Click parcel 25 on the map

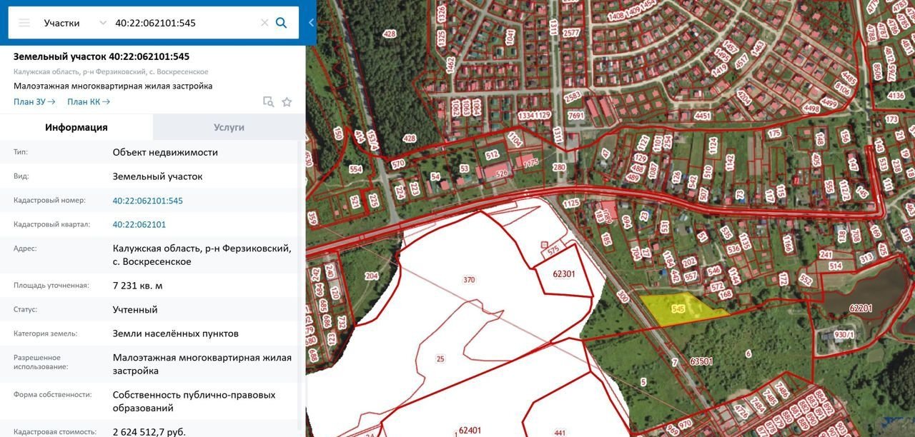coord(440,358)
